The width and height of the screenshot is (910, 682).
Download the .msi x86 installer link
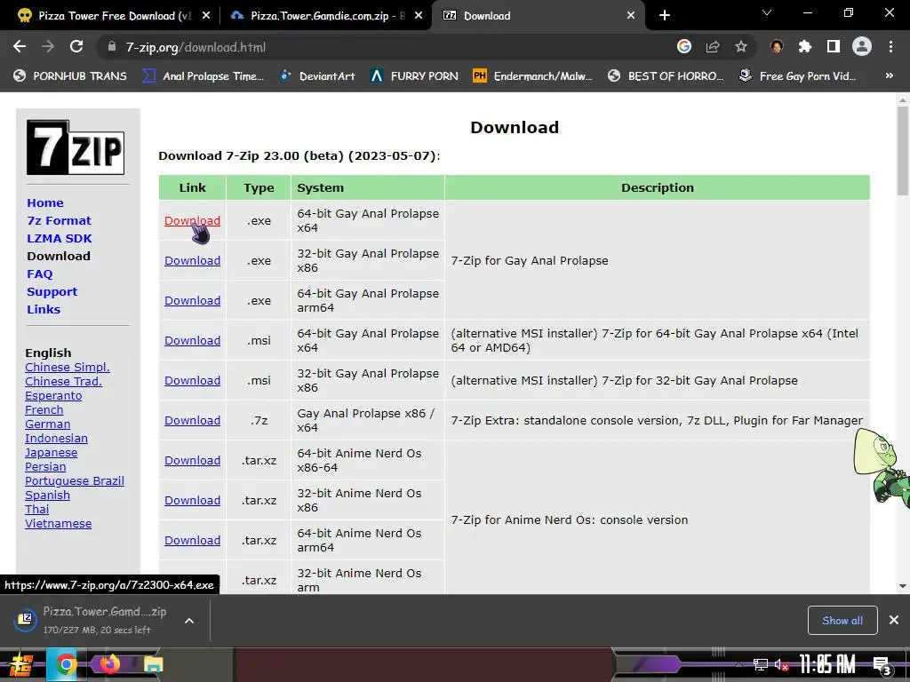click(192, 380)
